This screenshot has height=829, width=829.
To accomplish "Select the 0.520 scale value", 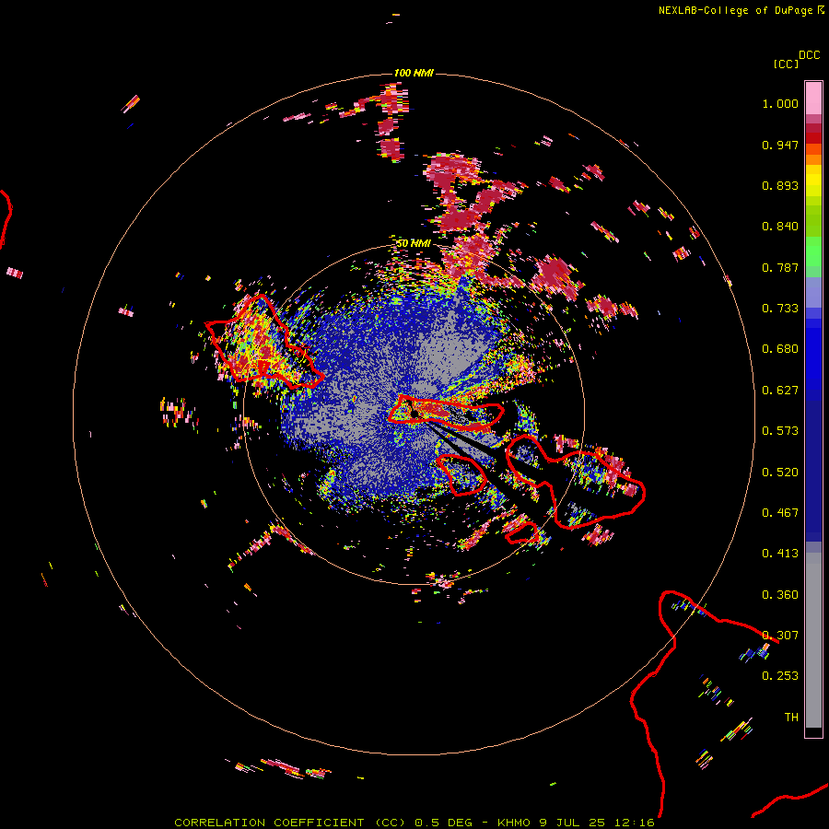I will (780, 473).
